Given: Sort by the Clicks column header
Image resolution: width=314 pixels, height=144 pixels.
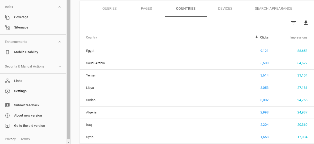Looking at the screenshot, I should tap(262, 37).
